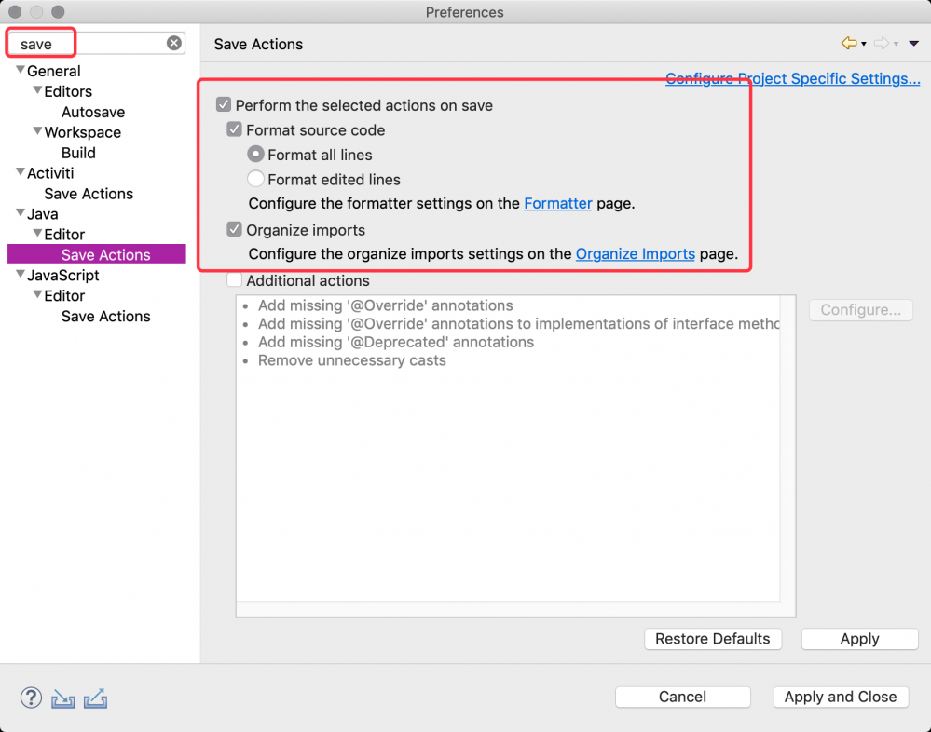Select the Format edited lines radio button
Screen dimensions: 931x732
click(256, 179)
